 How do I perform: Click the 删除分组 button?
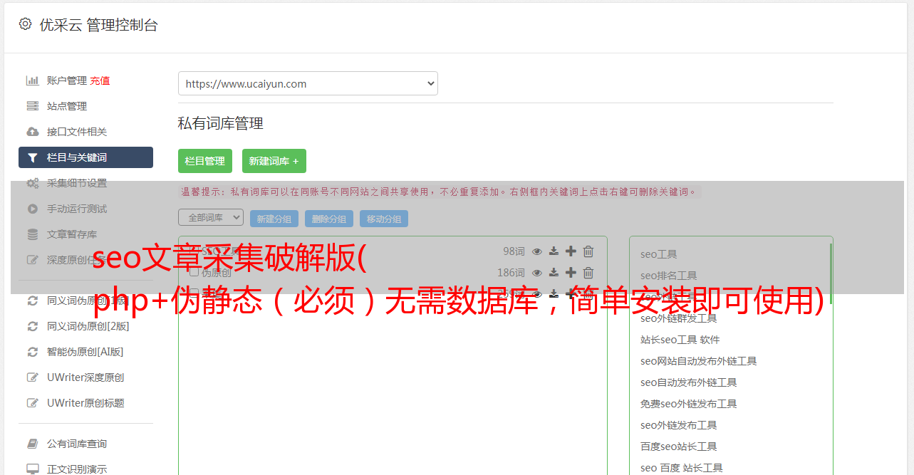[x=329, y=219]
